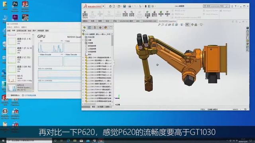Open the ConfigurationManager tab icon

point(95,27)
